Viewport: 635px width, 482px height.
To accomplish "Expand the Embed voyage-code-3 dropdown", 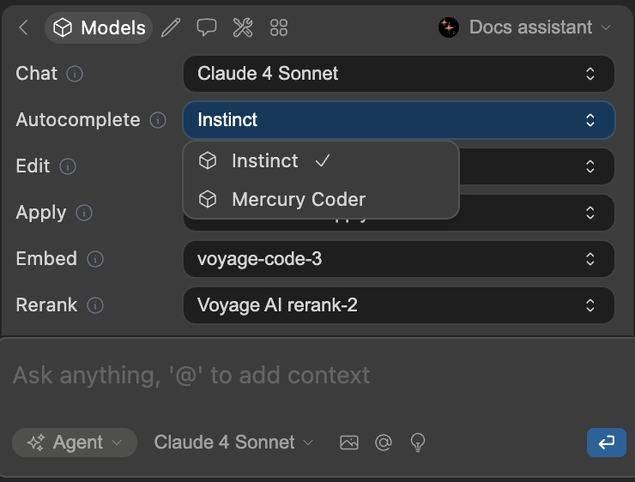I will [398, 259].
